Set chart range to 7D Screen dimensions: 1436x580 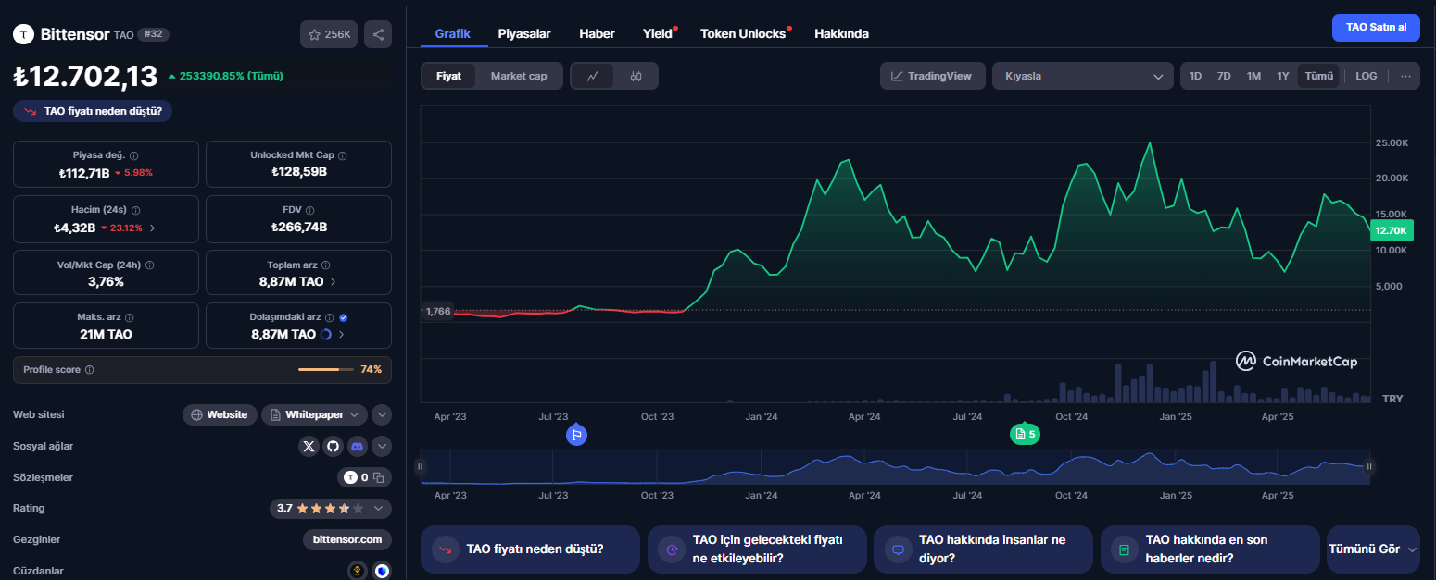pyautogui.click(x=1224, y=76)
